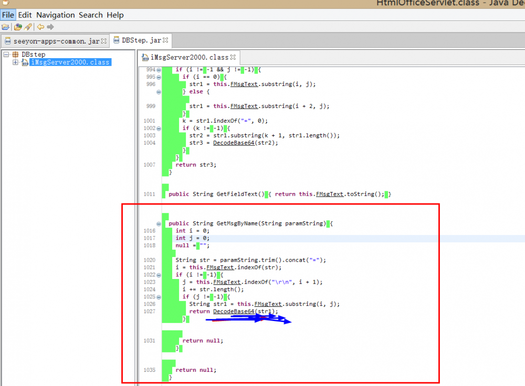Click the 'int j = 0;' code line
This screenshot has height=386, width=525.
(x=193, y=238)
